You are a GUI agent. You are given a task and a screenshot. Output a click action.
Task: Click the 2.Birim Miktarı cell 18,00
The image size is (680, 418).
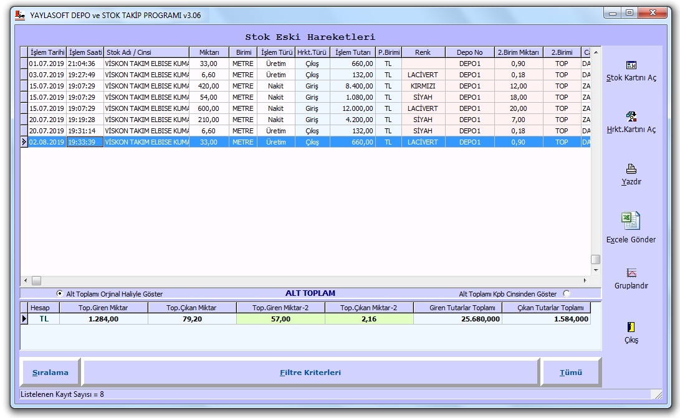coord(519,97)
